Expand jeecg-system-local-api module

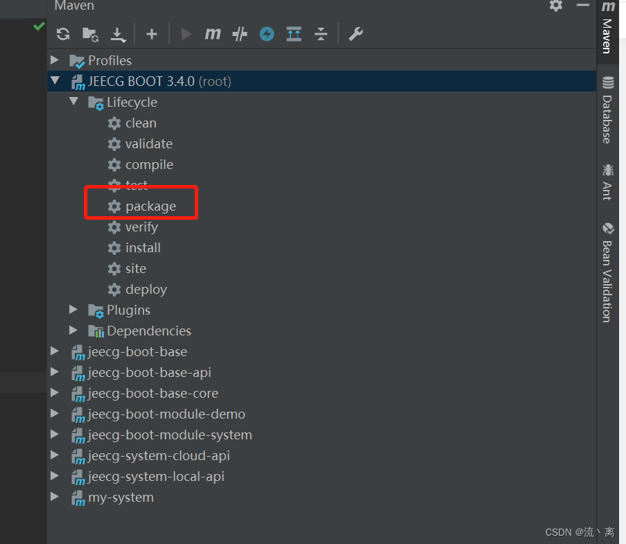[55, 476]
